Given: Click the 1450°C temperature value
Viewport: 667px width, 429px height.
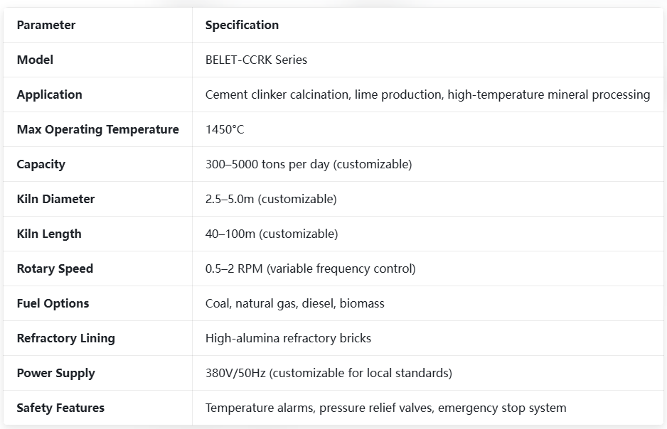Looking at the screenshot, I should point(225,129).
